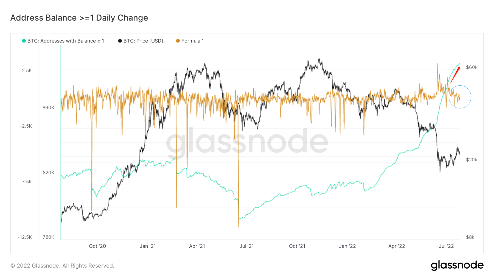Image resolution: width=494 pixels, height=278 pixels.
Task: Toggle the 'BTC: Price [USD]' series label
Action: [x=143, y=41]
